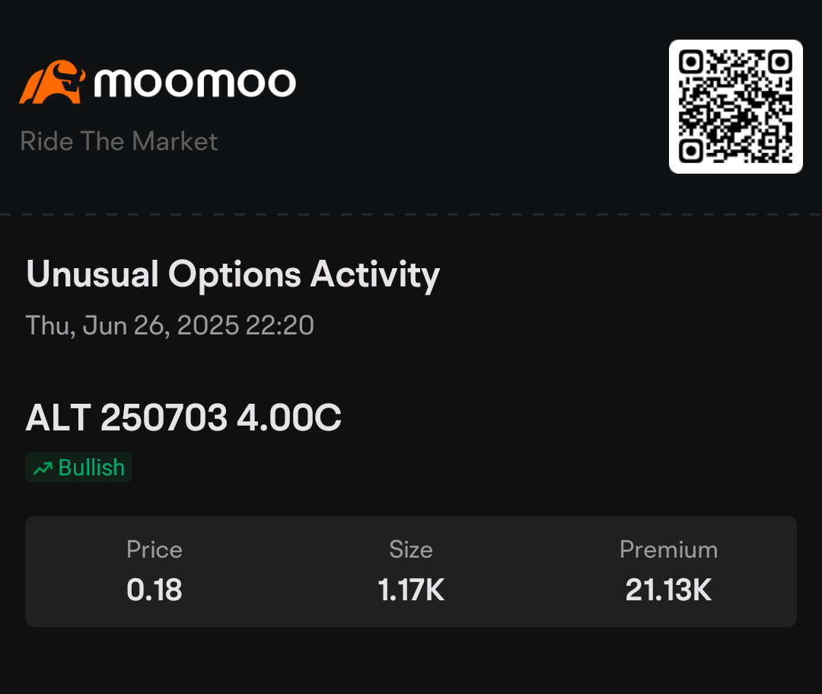Select the 21.13K premium value
This screenshot has width=822, height=694.
[668, 590]
